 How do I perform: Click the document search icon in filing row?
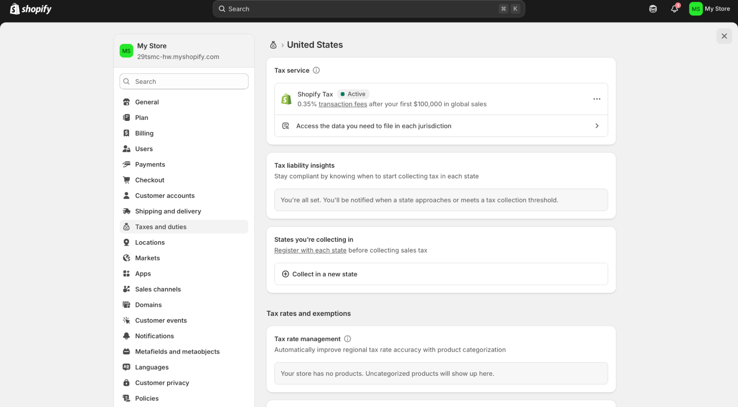coord(285,126)
